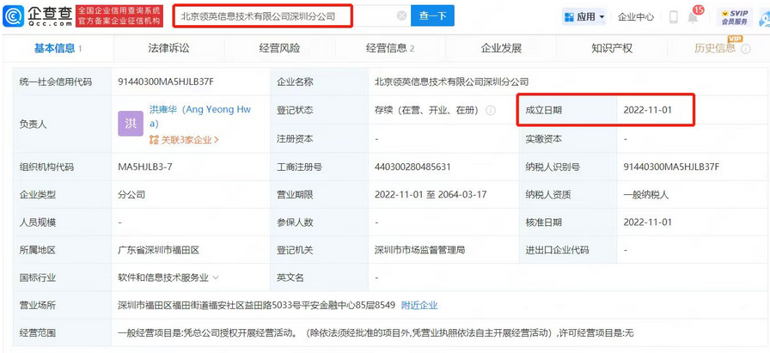This screenshot has height=353, width=770.
Task: Open 附近企业 link
Action: pyautogui.click(x=419, y=306)
